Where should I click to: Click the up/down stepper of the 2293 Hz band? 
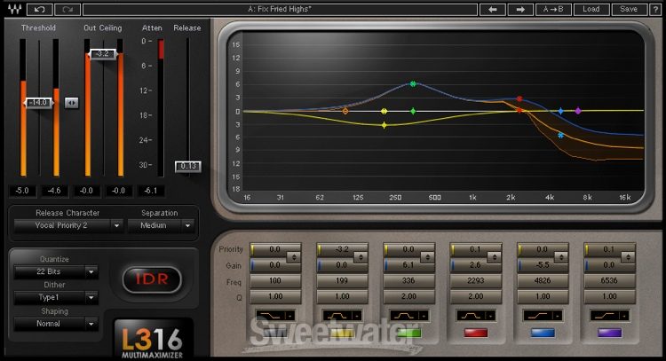494,257
